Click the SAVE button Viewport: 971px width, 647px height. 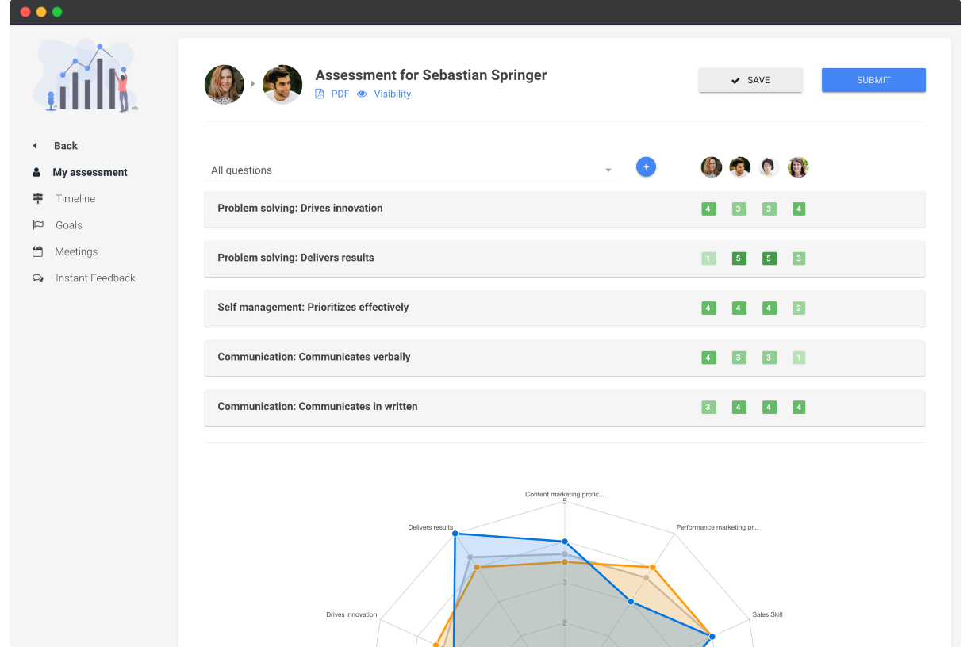coord(750,80)
